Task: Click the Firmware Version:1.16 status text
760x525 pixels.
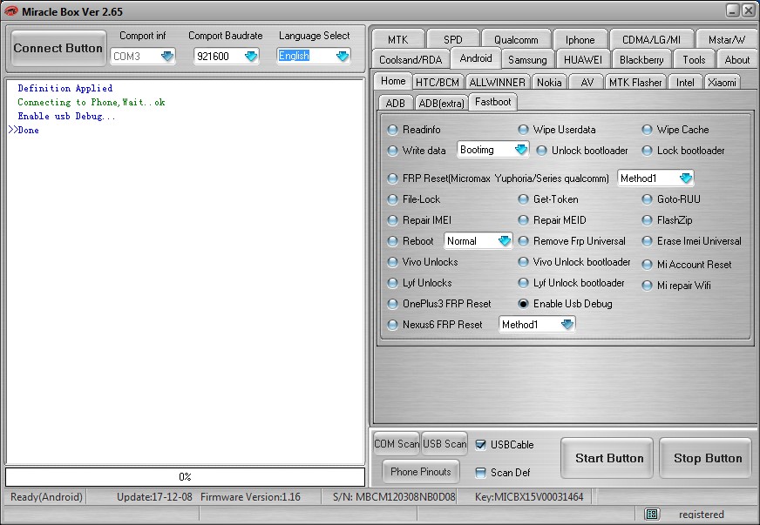Action: click(x=250, y=497)
